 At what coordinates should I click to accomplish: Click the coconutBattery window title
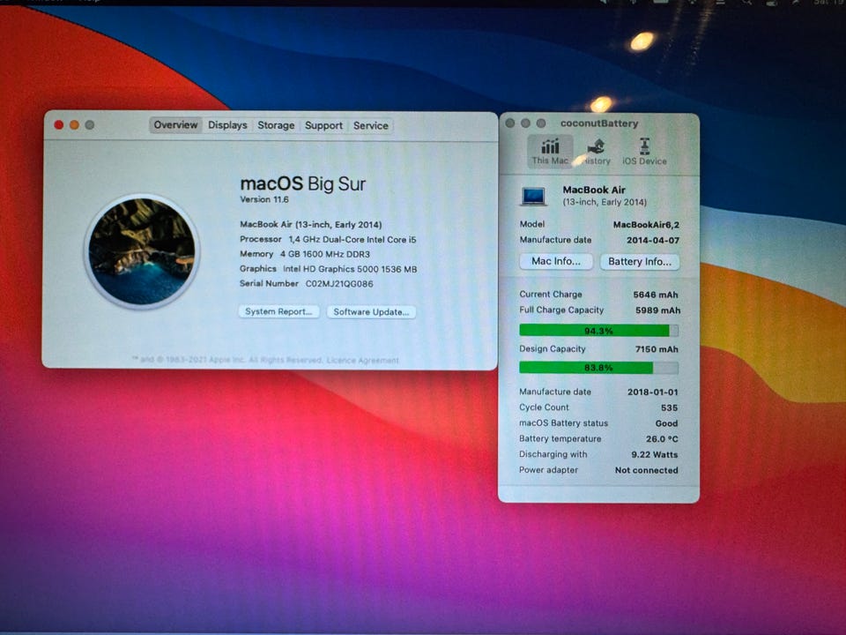pos(599,123)
